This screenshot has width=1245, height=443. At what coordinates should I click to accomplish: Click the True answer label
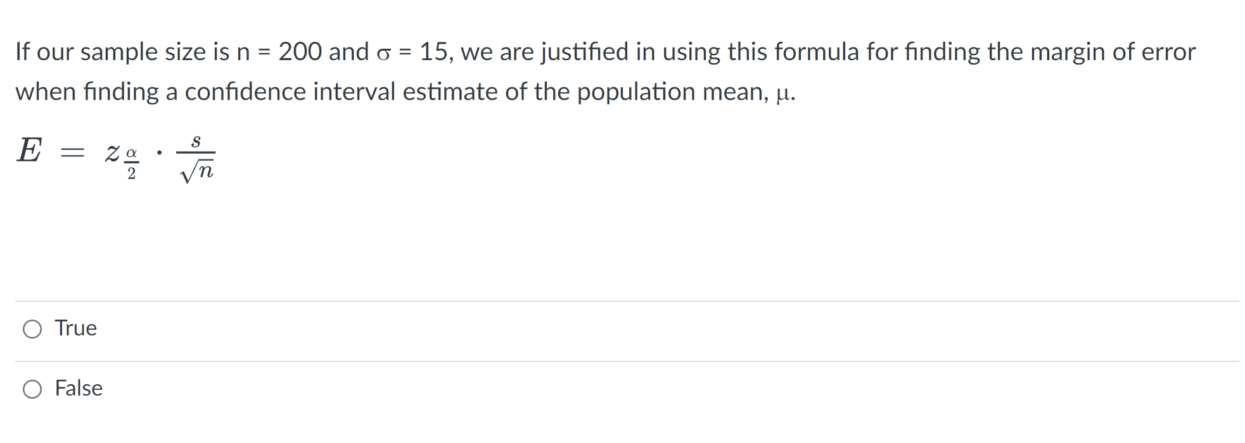tap(75, 328)
